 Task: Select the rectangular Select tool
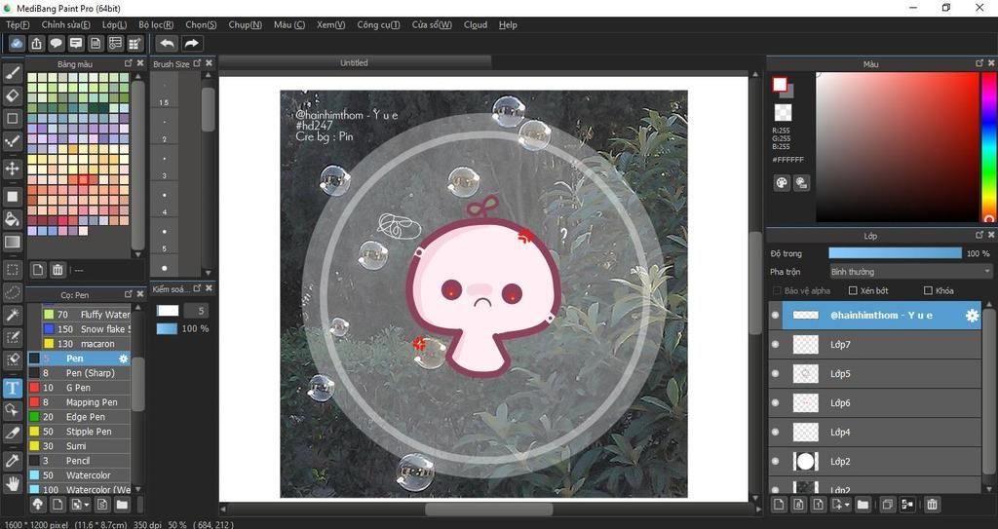point(12,269)
